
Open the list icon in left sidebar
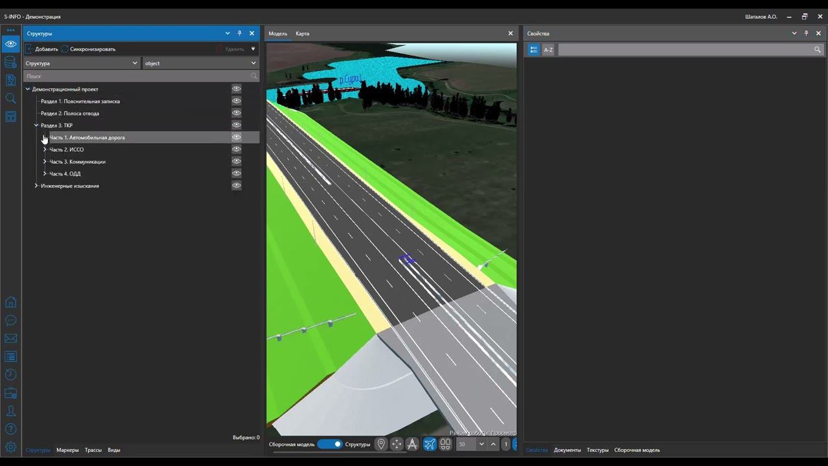pyautogui.click(x=10, y=357)
